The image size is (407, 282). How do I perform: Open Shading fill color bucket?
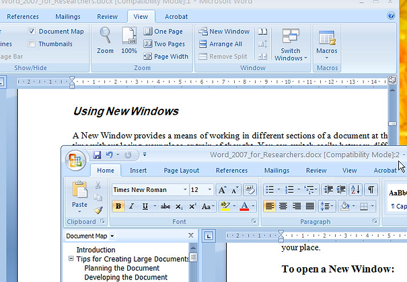(x=345, y=206)
